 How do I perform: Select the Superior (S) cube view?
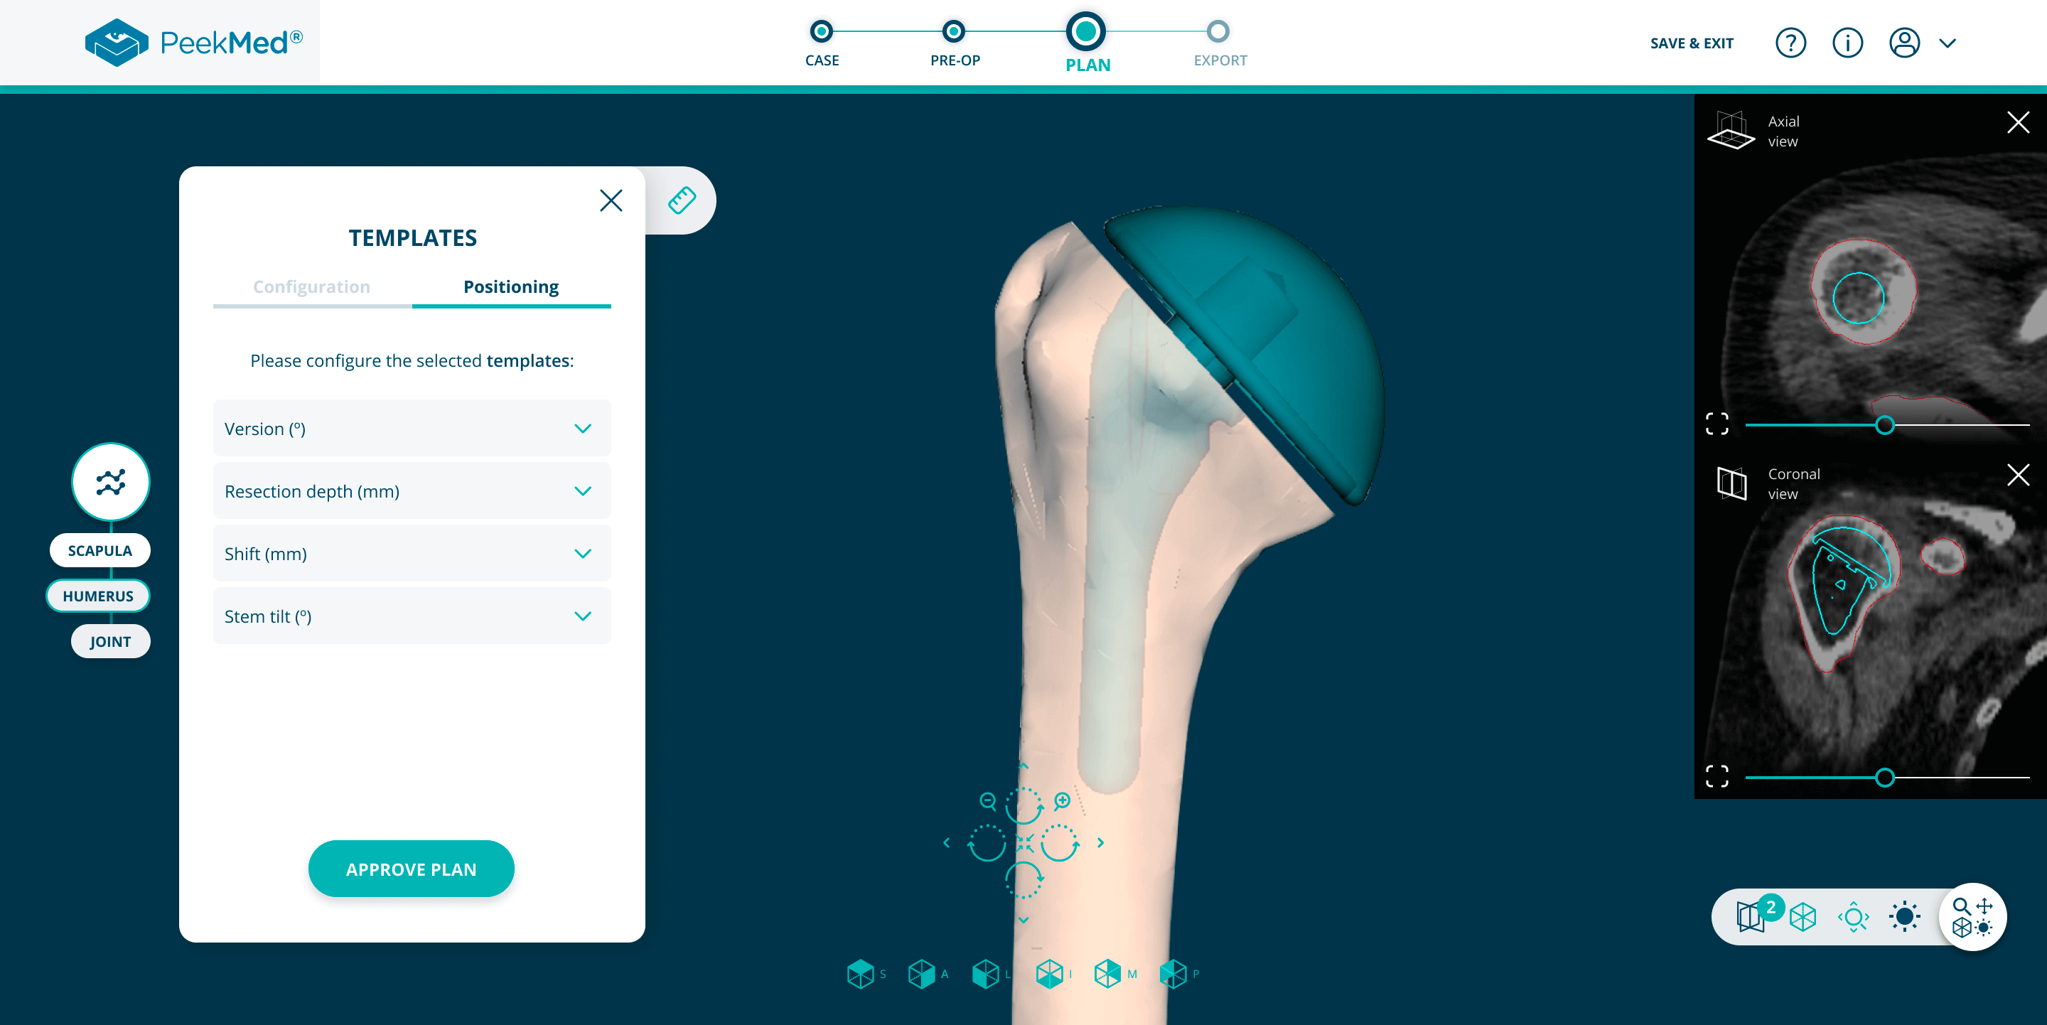[x=860, y=974]
